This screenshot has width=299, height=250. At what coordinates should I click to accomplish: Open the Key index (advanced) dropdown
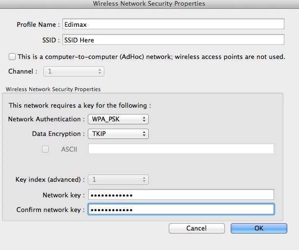[118, 179]
